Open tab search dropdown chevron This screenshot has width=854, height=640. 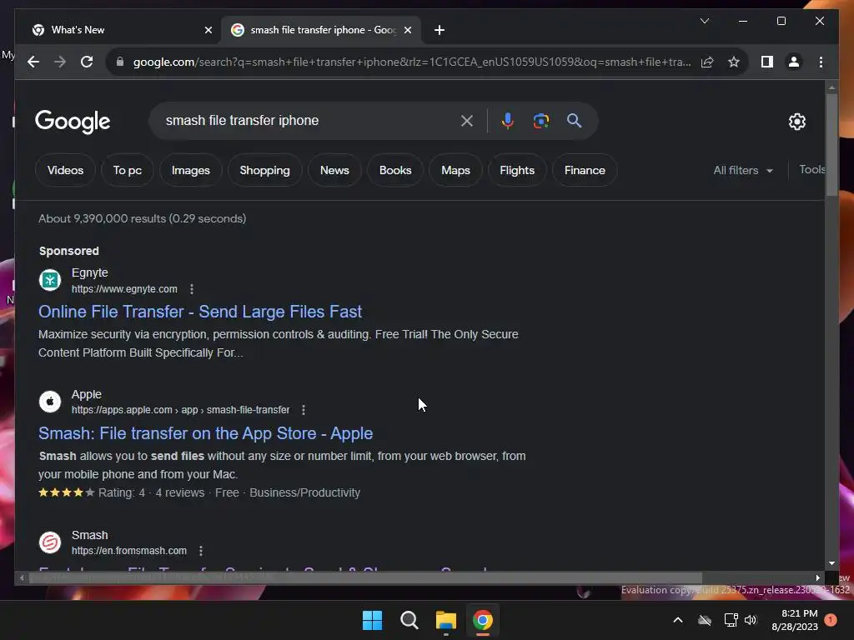coord(705,21)
